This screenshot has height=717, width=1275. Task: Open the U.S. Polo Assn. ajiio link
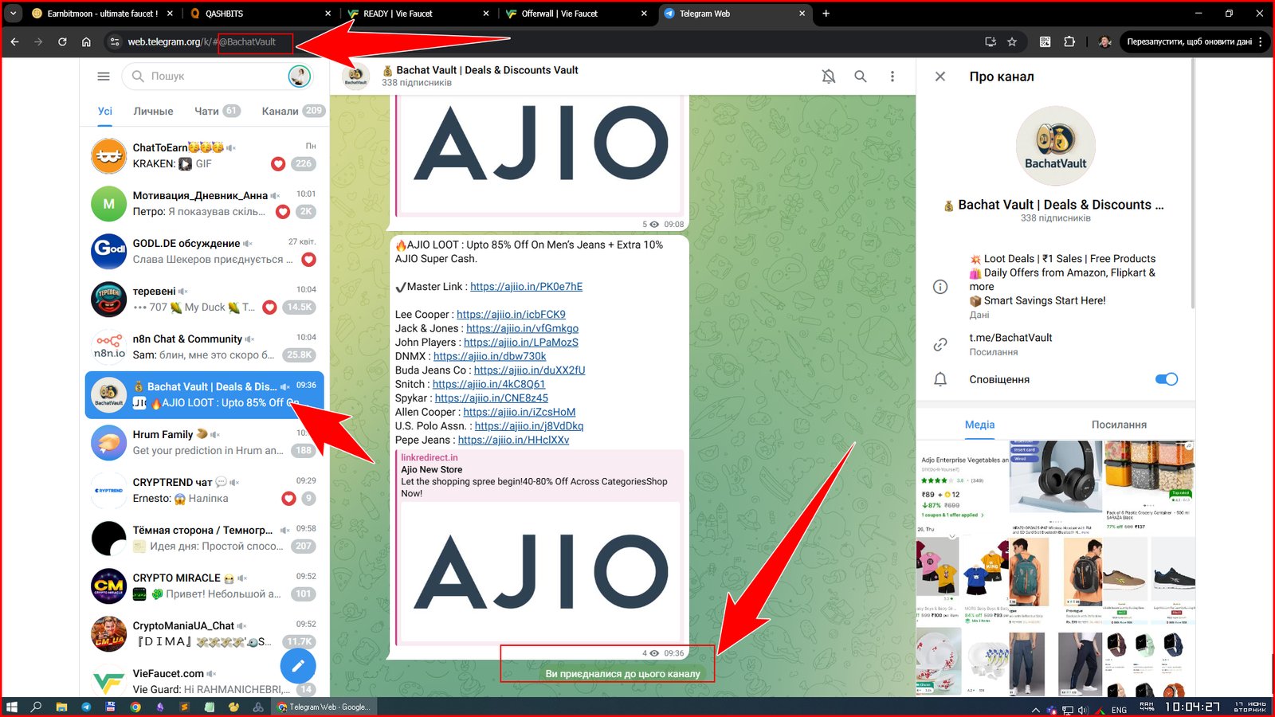(x=529, y=426)
